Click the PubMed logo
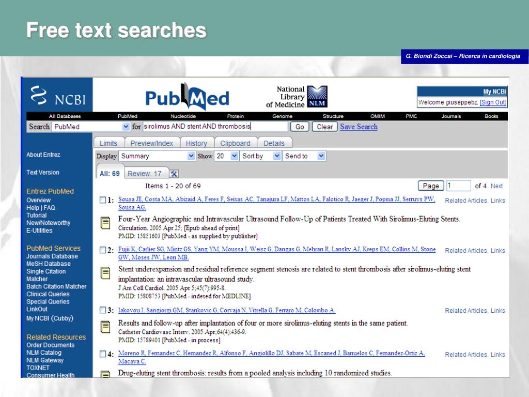The width and height of the screenshot is (529, 397). click(187, 97)
